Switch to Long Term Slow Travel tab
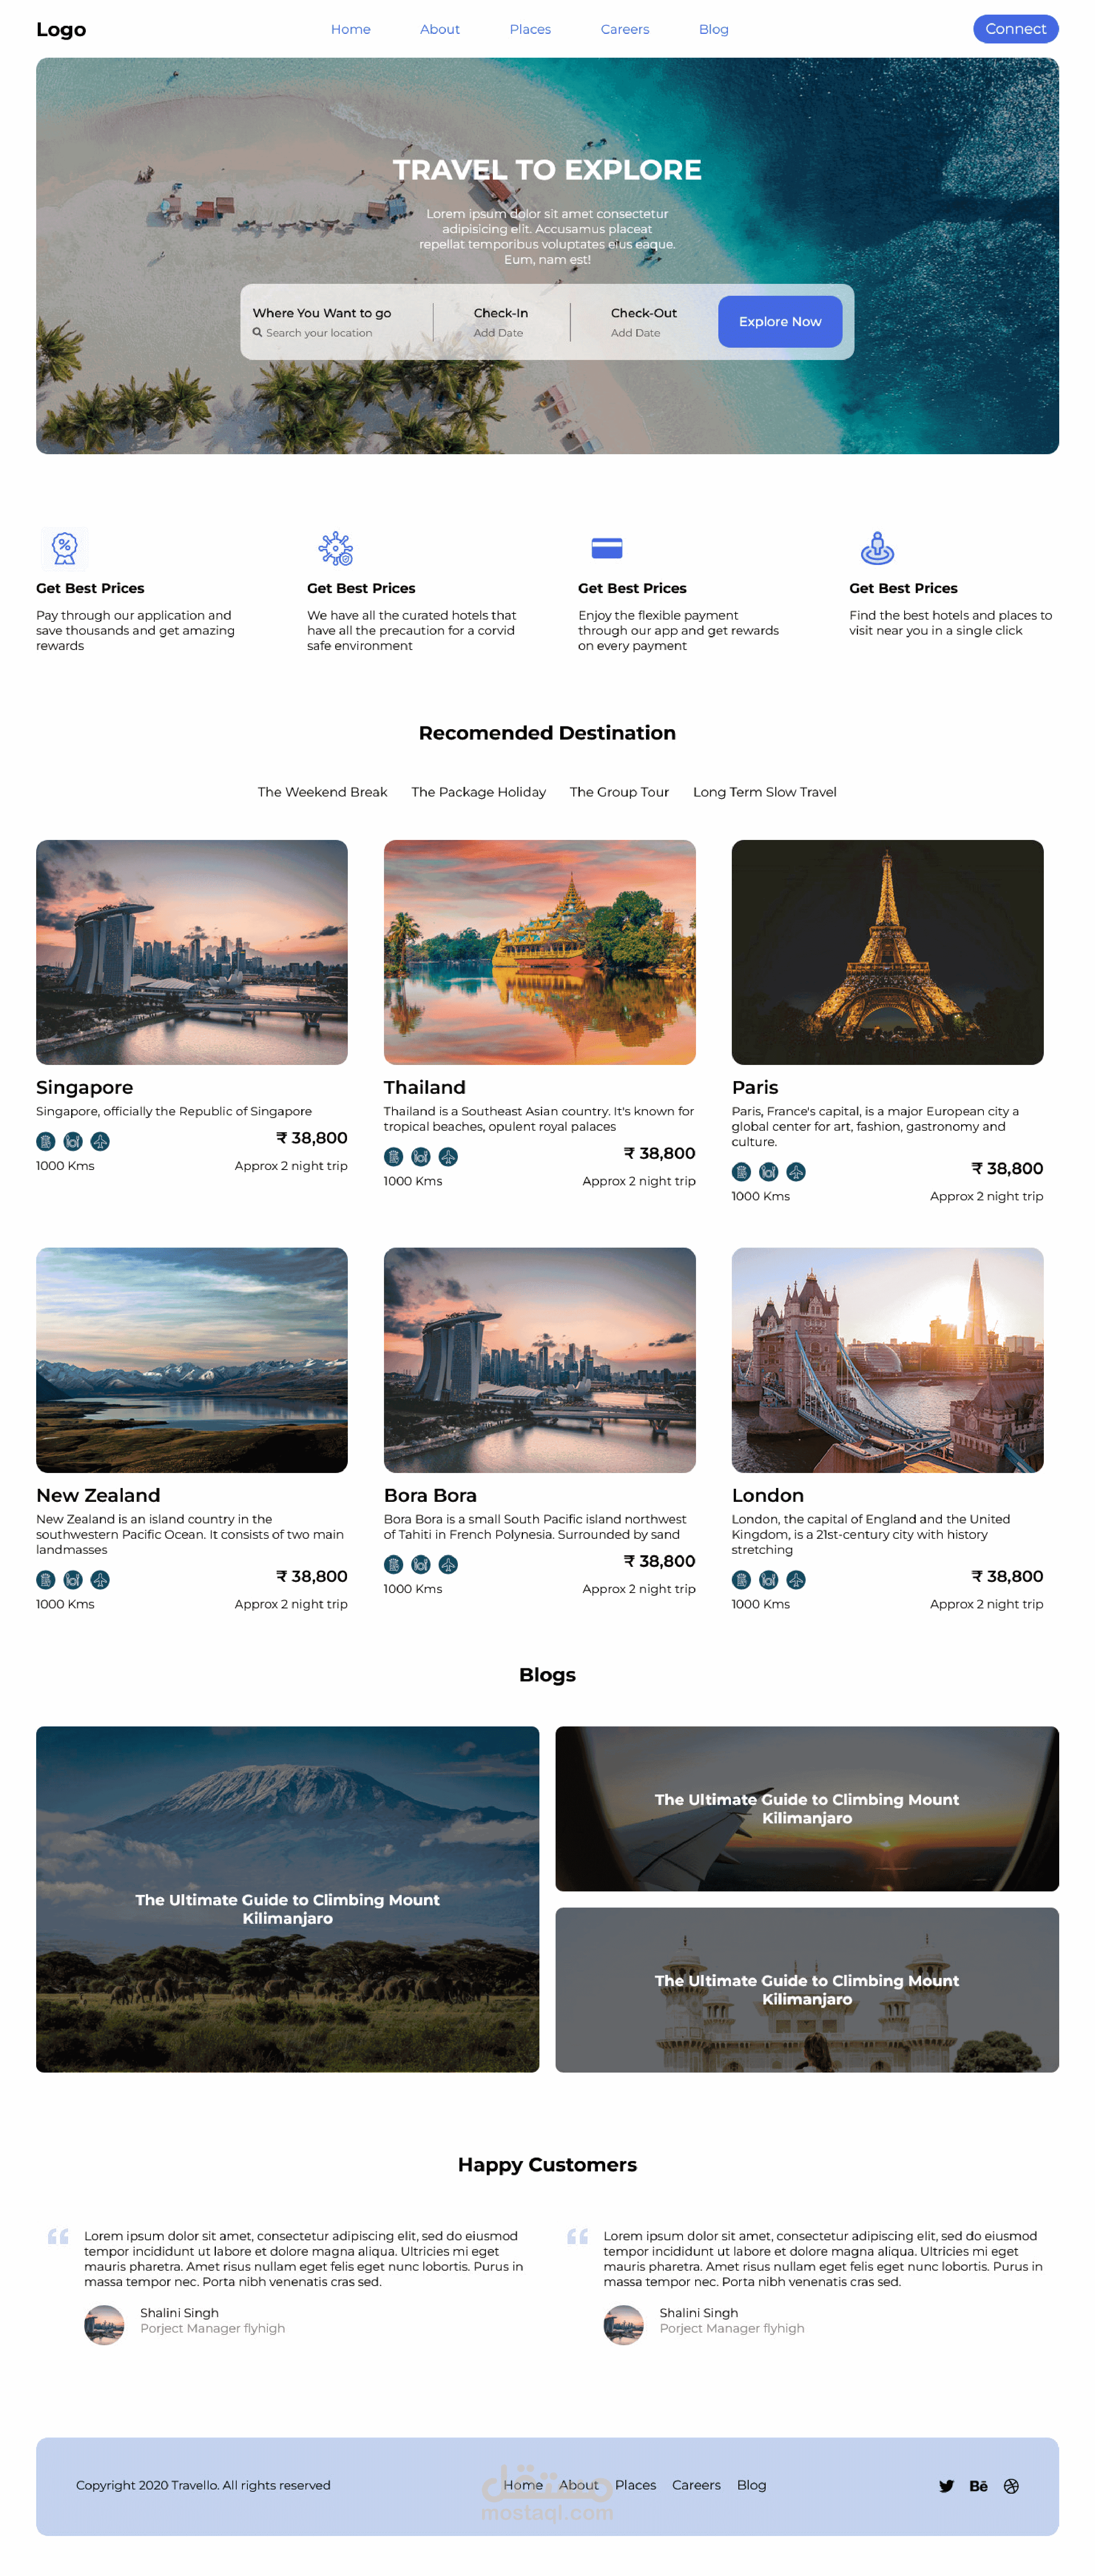 click(764, 791)
